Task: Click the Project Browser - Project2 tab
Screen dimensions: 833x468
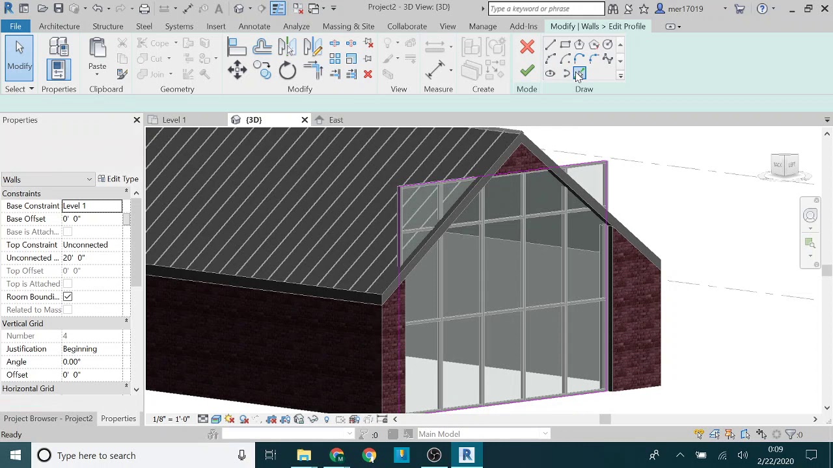Action: tap(48, 419)
